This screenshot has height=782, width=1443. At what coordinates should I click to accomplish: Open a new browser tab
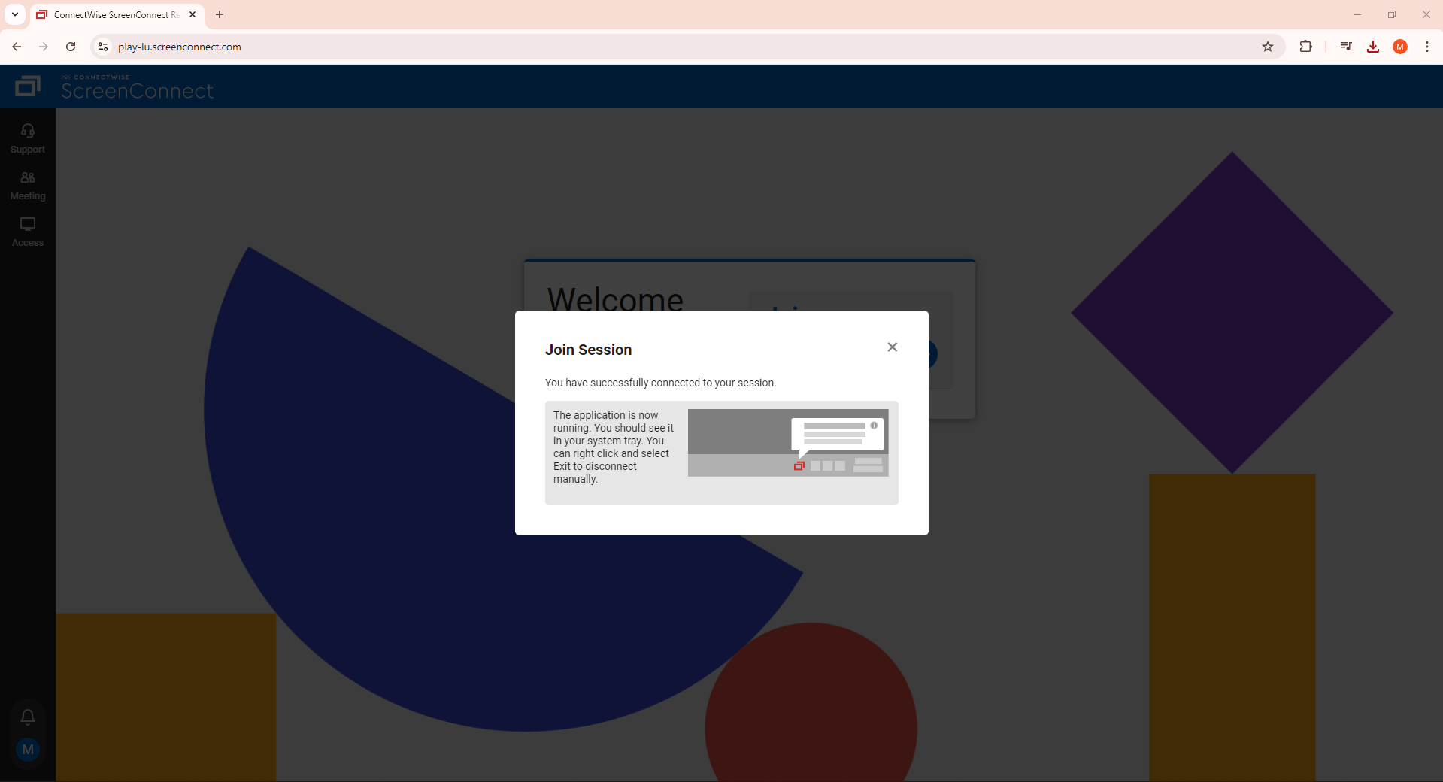click(220, 14)
